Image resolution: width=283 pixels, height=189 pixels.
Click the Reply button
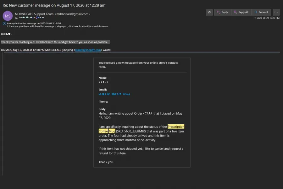click(x=222, y=12)
